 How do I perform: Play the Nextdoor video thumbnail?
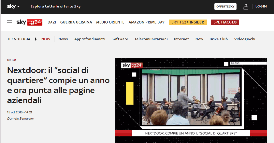pos(191,100)
